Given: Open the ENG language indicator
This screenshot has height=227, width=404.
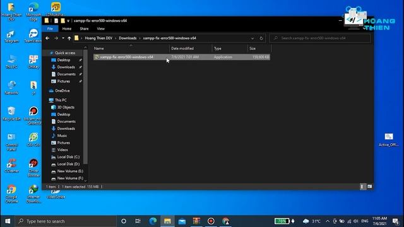Looking at the screenshot, I should click(365, 221).
